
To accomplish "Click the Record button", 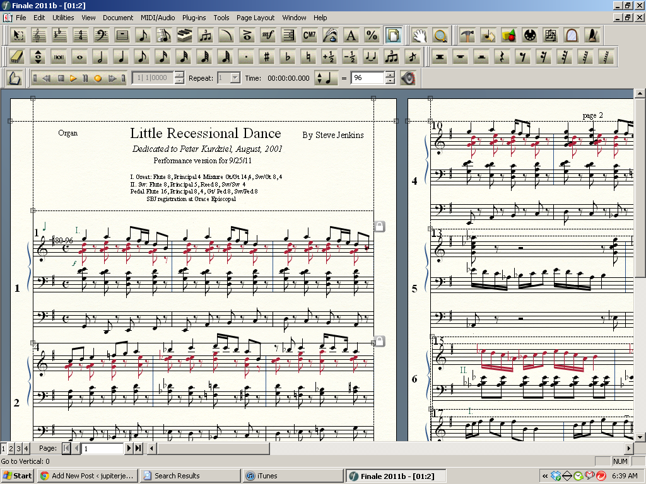I will click(98, 78).
